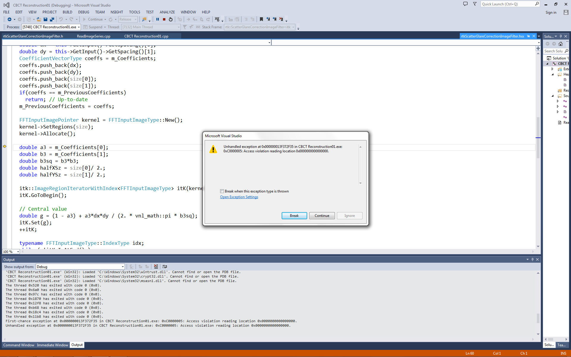Click the account avatar icon near Sign in

[566, 12]
